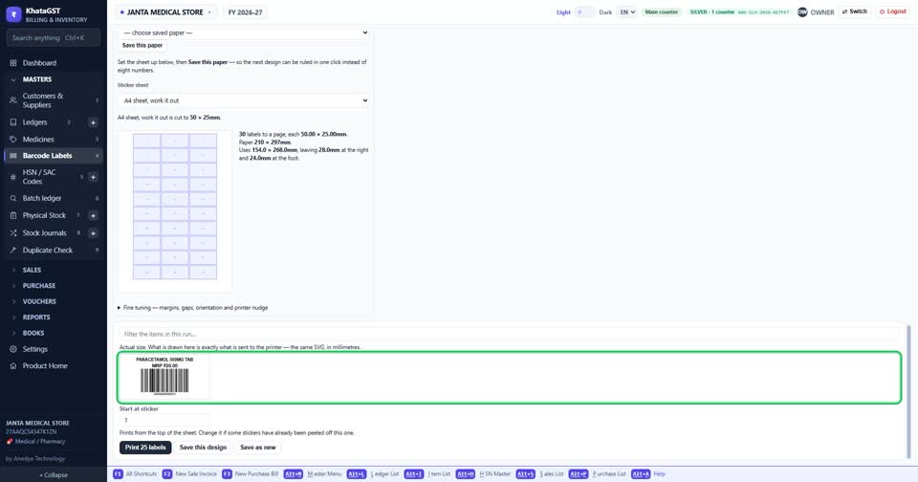
Task: Click Save as new button
Action: coord(257,448)
